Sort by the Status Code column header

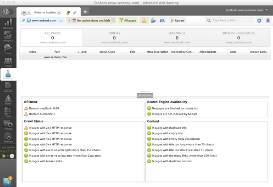(107, 52)
